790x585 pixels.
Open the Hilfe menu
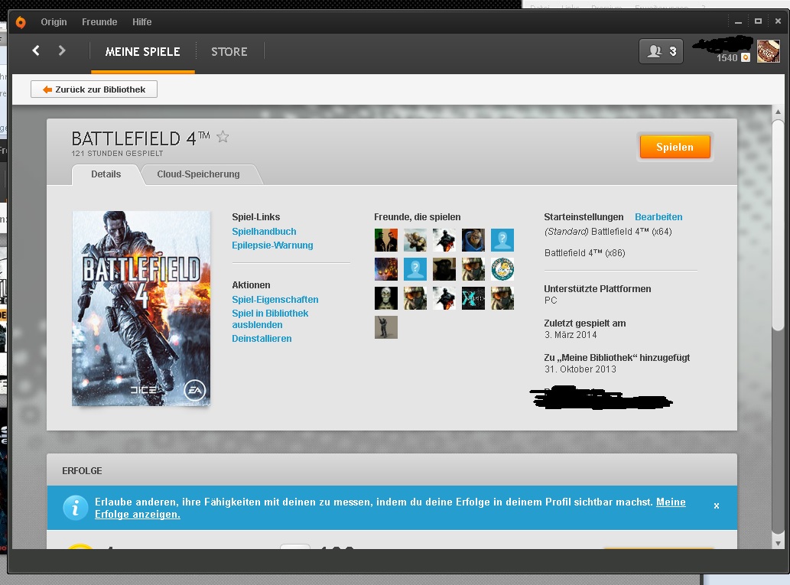tap(142, 22)
